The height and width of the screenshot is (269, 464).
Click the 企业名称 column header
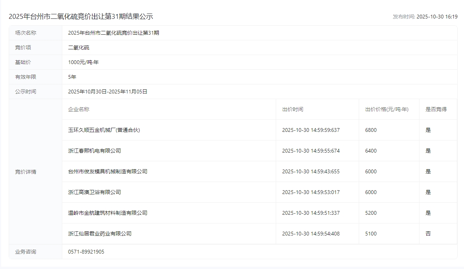tap(78, 109)
